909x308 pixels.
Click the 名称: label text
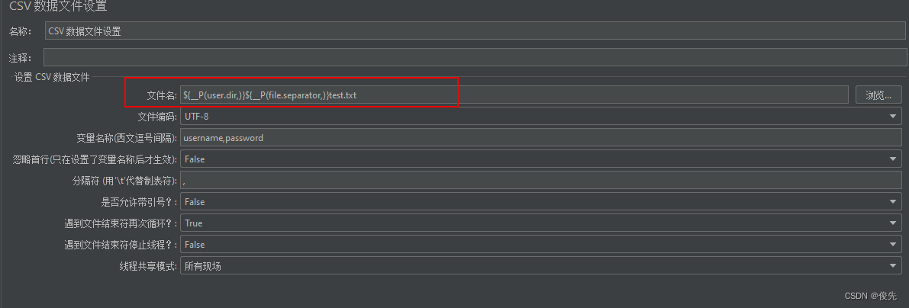coord(20,32)
